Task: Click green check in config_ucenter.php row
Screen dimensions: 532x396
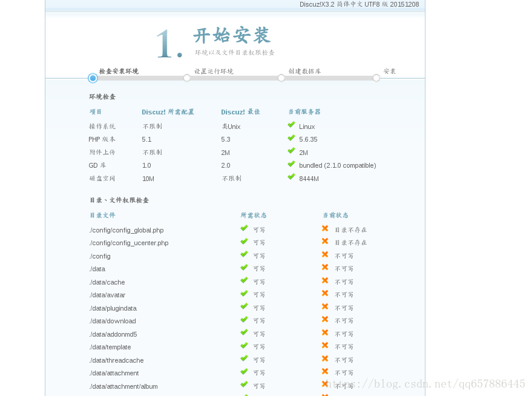Action: [245, 241]
